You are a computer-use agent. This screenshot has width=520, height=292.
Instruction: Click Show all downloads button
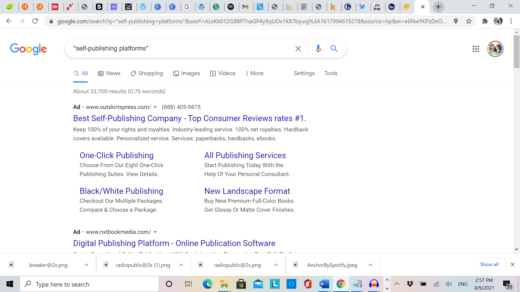coord(489,264)
